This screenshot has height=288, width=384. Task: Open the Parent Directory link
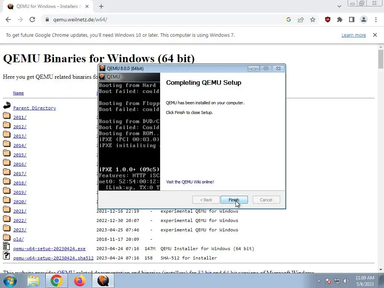point(34,108)
